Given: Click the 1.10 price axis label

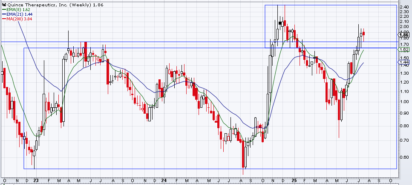Looking at the screenshot, I should point(405,92).
